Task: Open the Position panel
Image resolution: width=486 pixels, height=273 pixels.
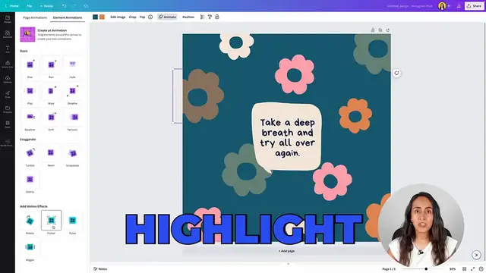Action: click(188, 17)
